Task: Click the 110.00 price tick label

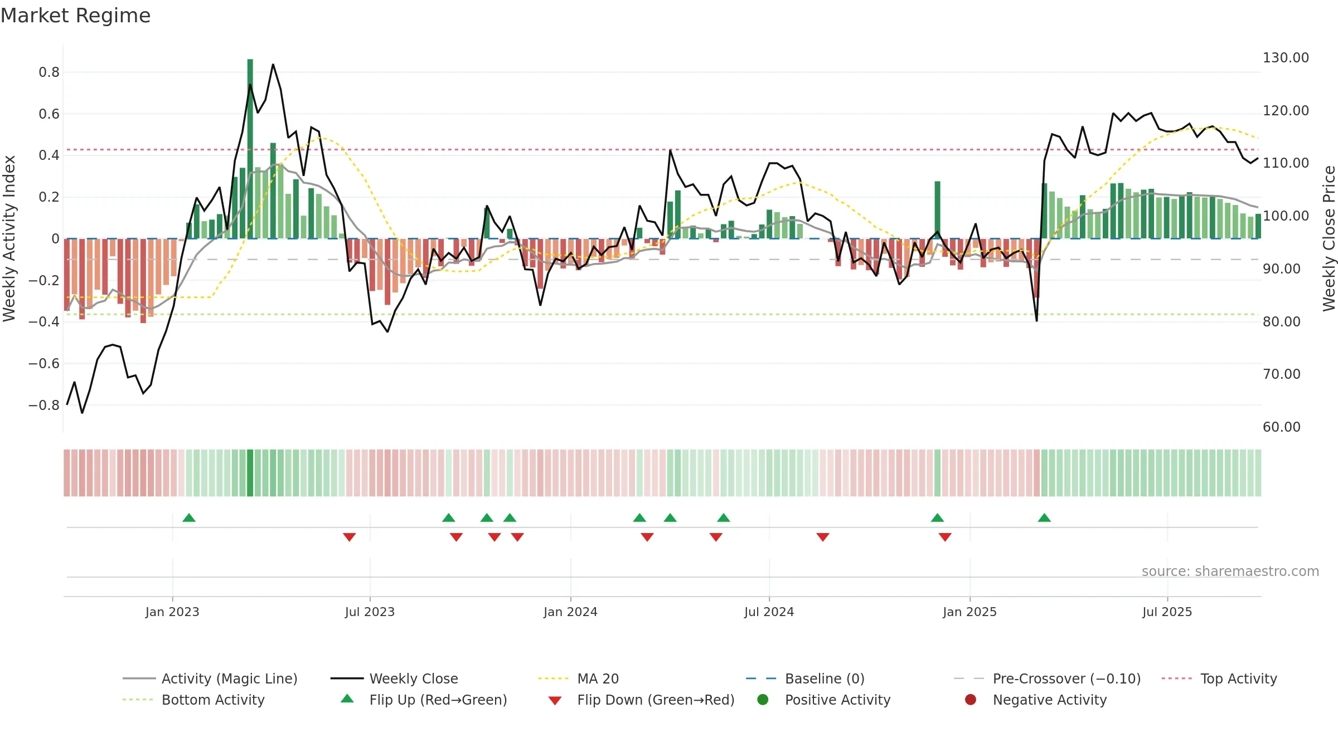Action: (x=1286, y=163)
